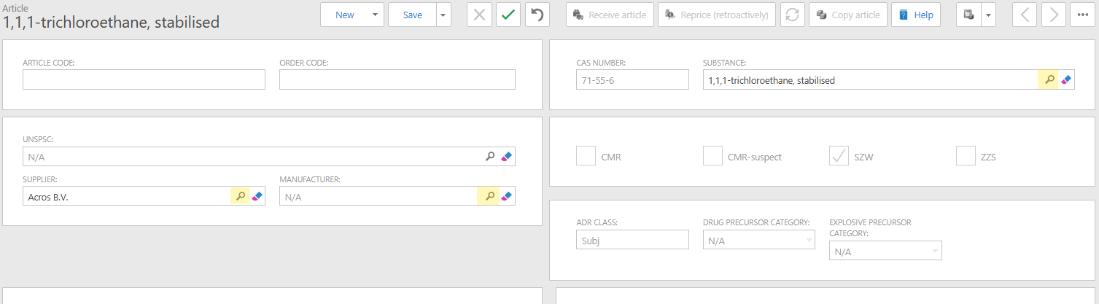Image resolution: width=1099 pixels, height=304 pixels.
Task: Click the Help button
Action: (916, 15)
